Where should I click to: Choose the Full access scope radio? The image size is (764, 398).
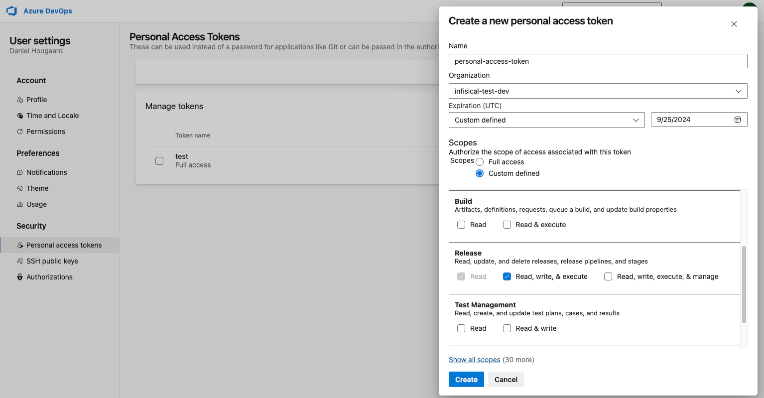(480, 162)
